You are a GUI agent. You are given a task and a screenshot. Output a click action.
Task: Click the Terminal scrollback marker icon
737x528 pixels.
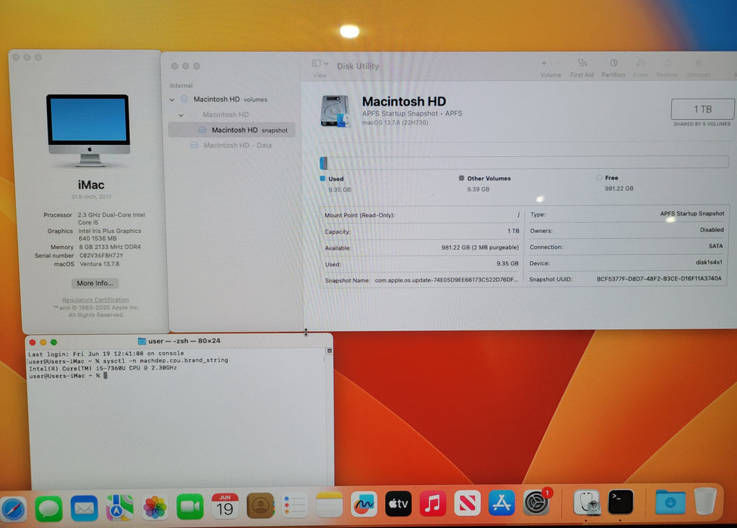click(x=329, y=351)
